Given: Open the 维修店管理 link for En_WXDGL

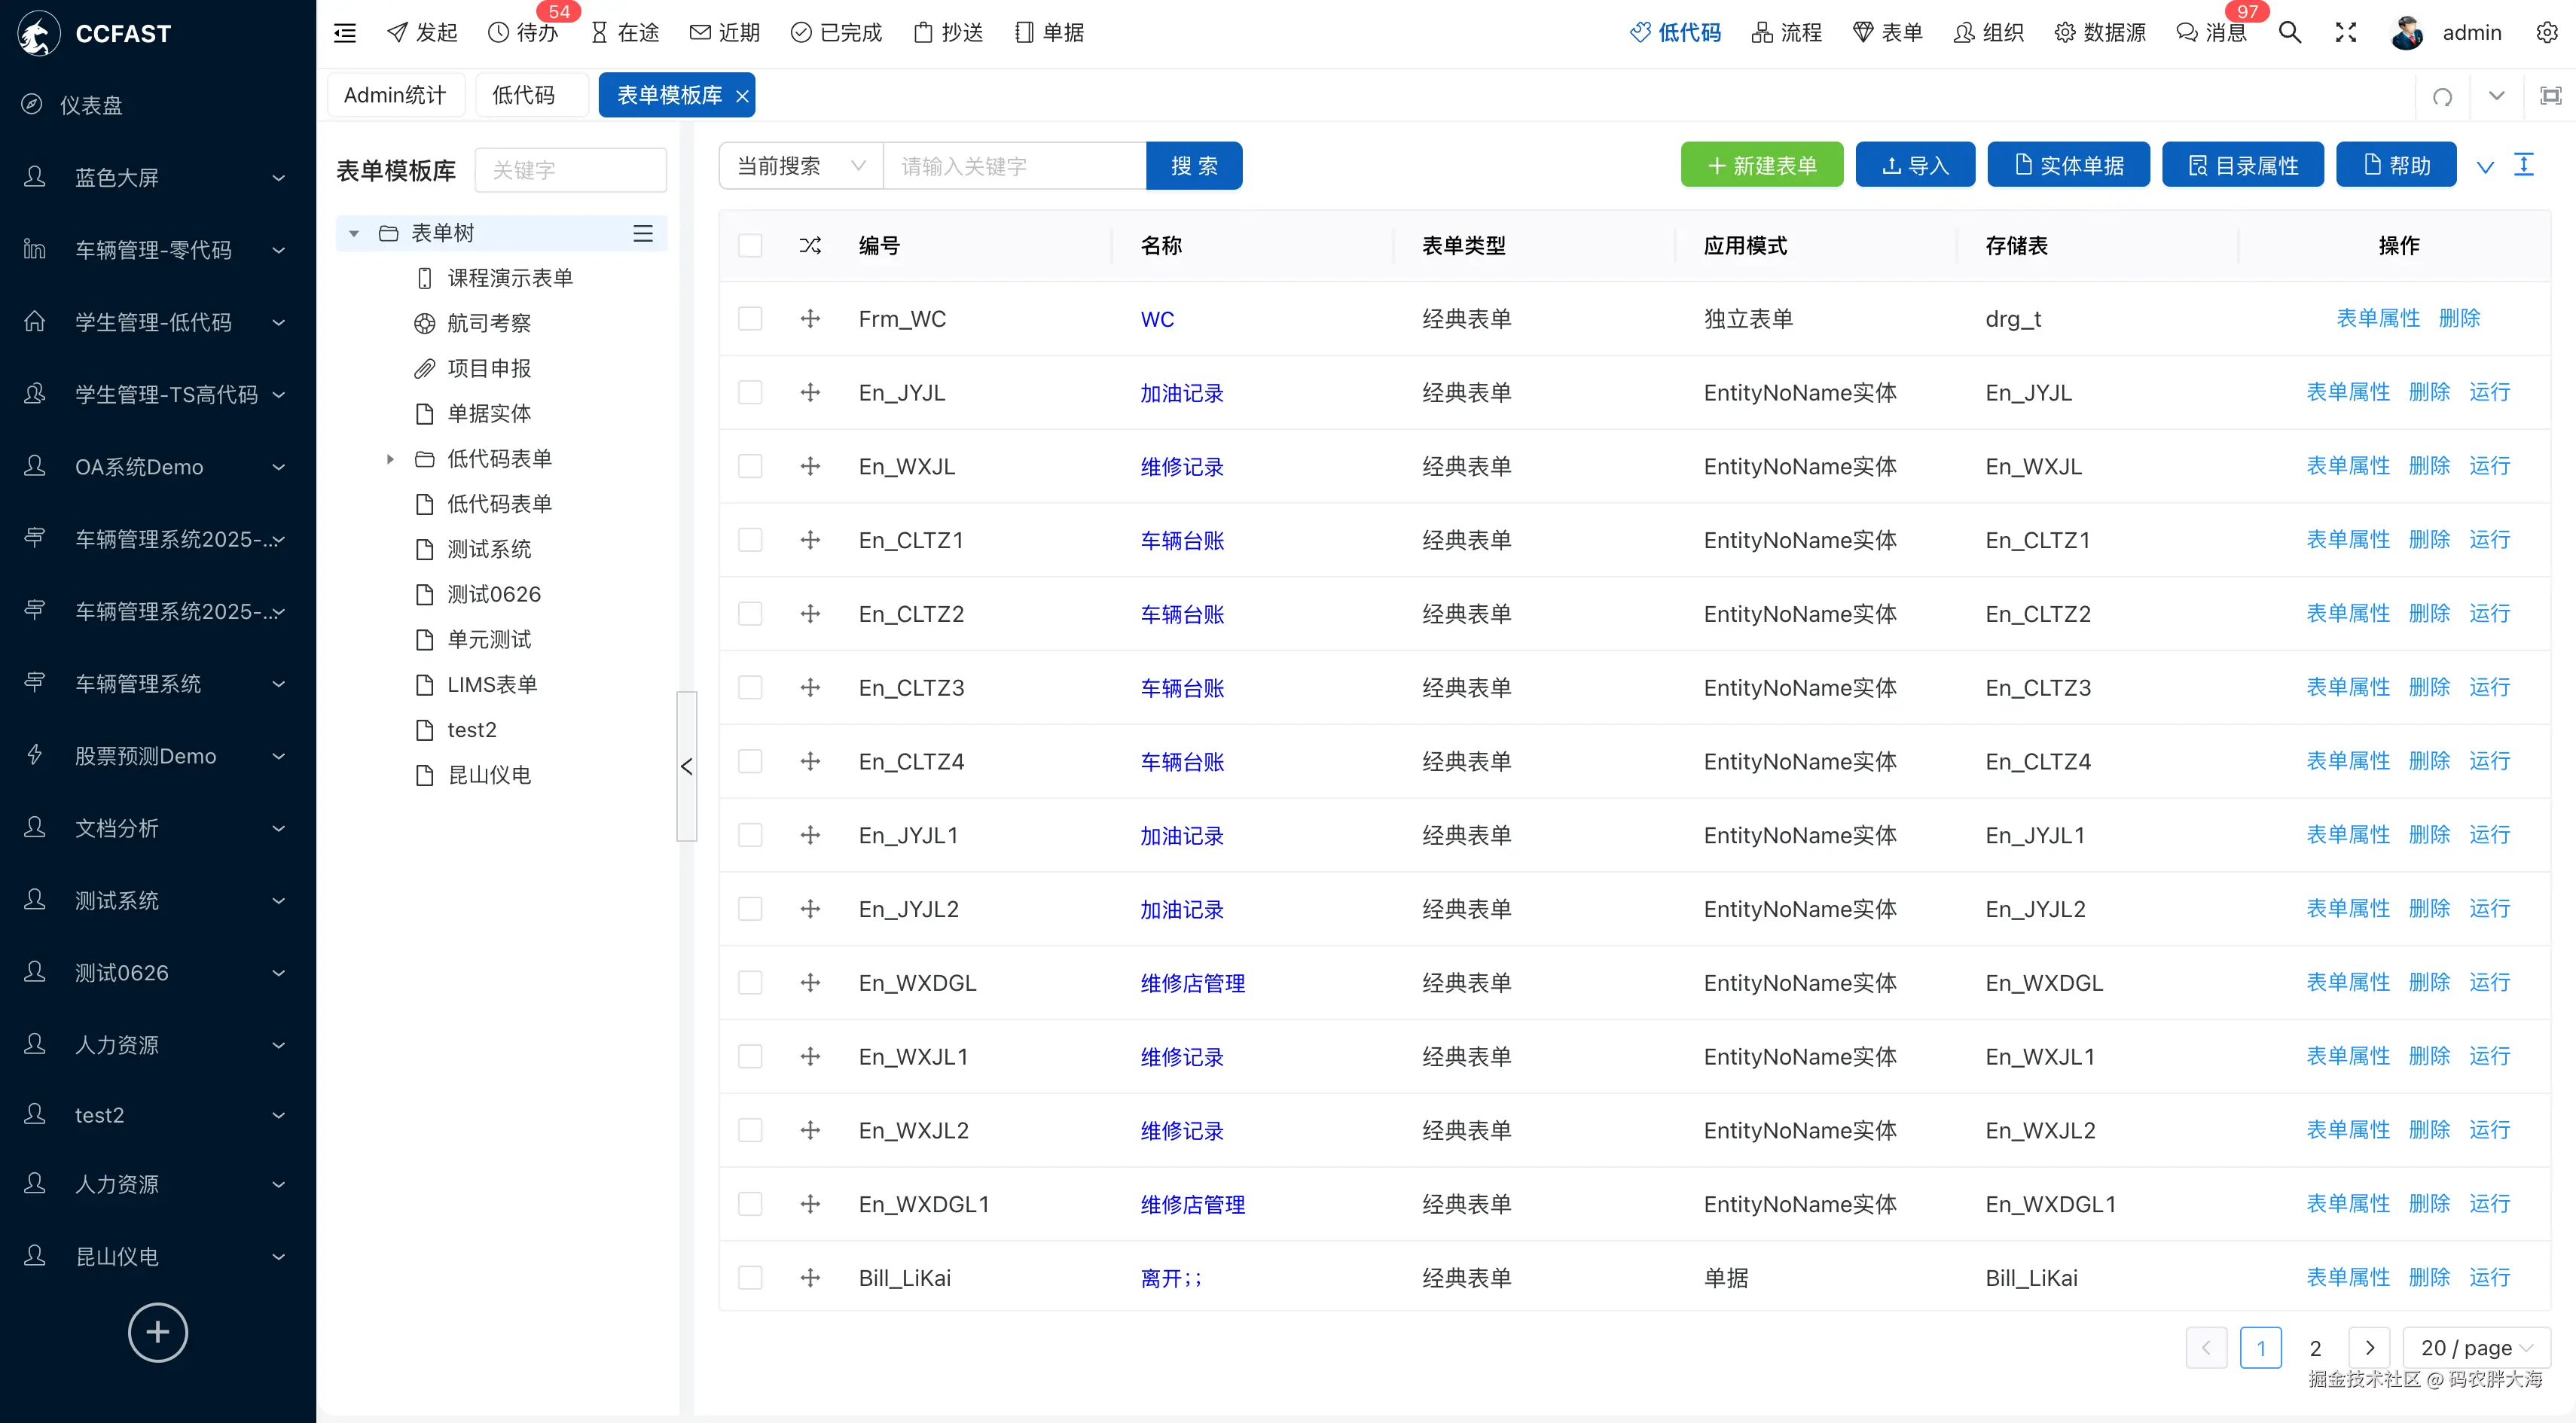Looking at the screenshot, I should (x=1192, y=983).
